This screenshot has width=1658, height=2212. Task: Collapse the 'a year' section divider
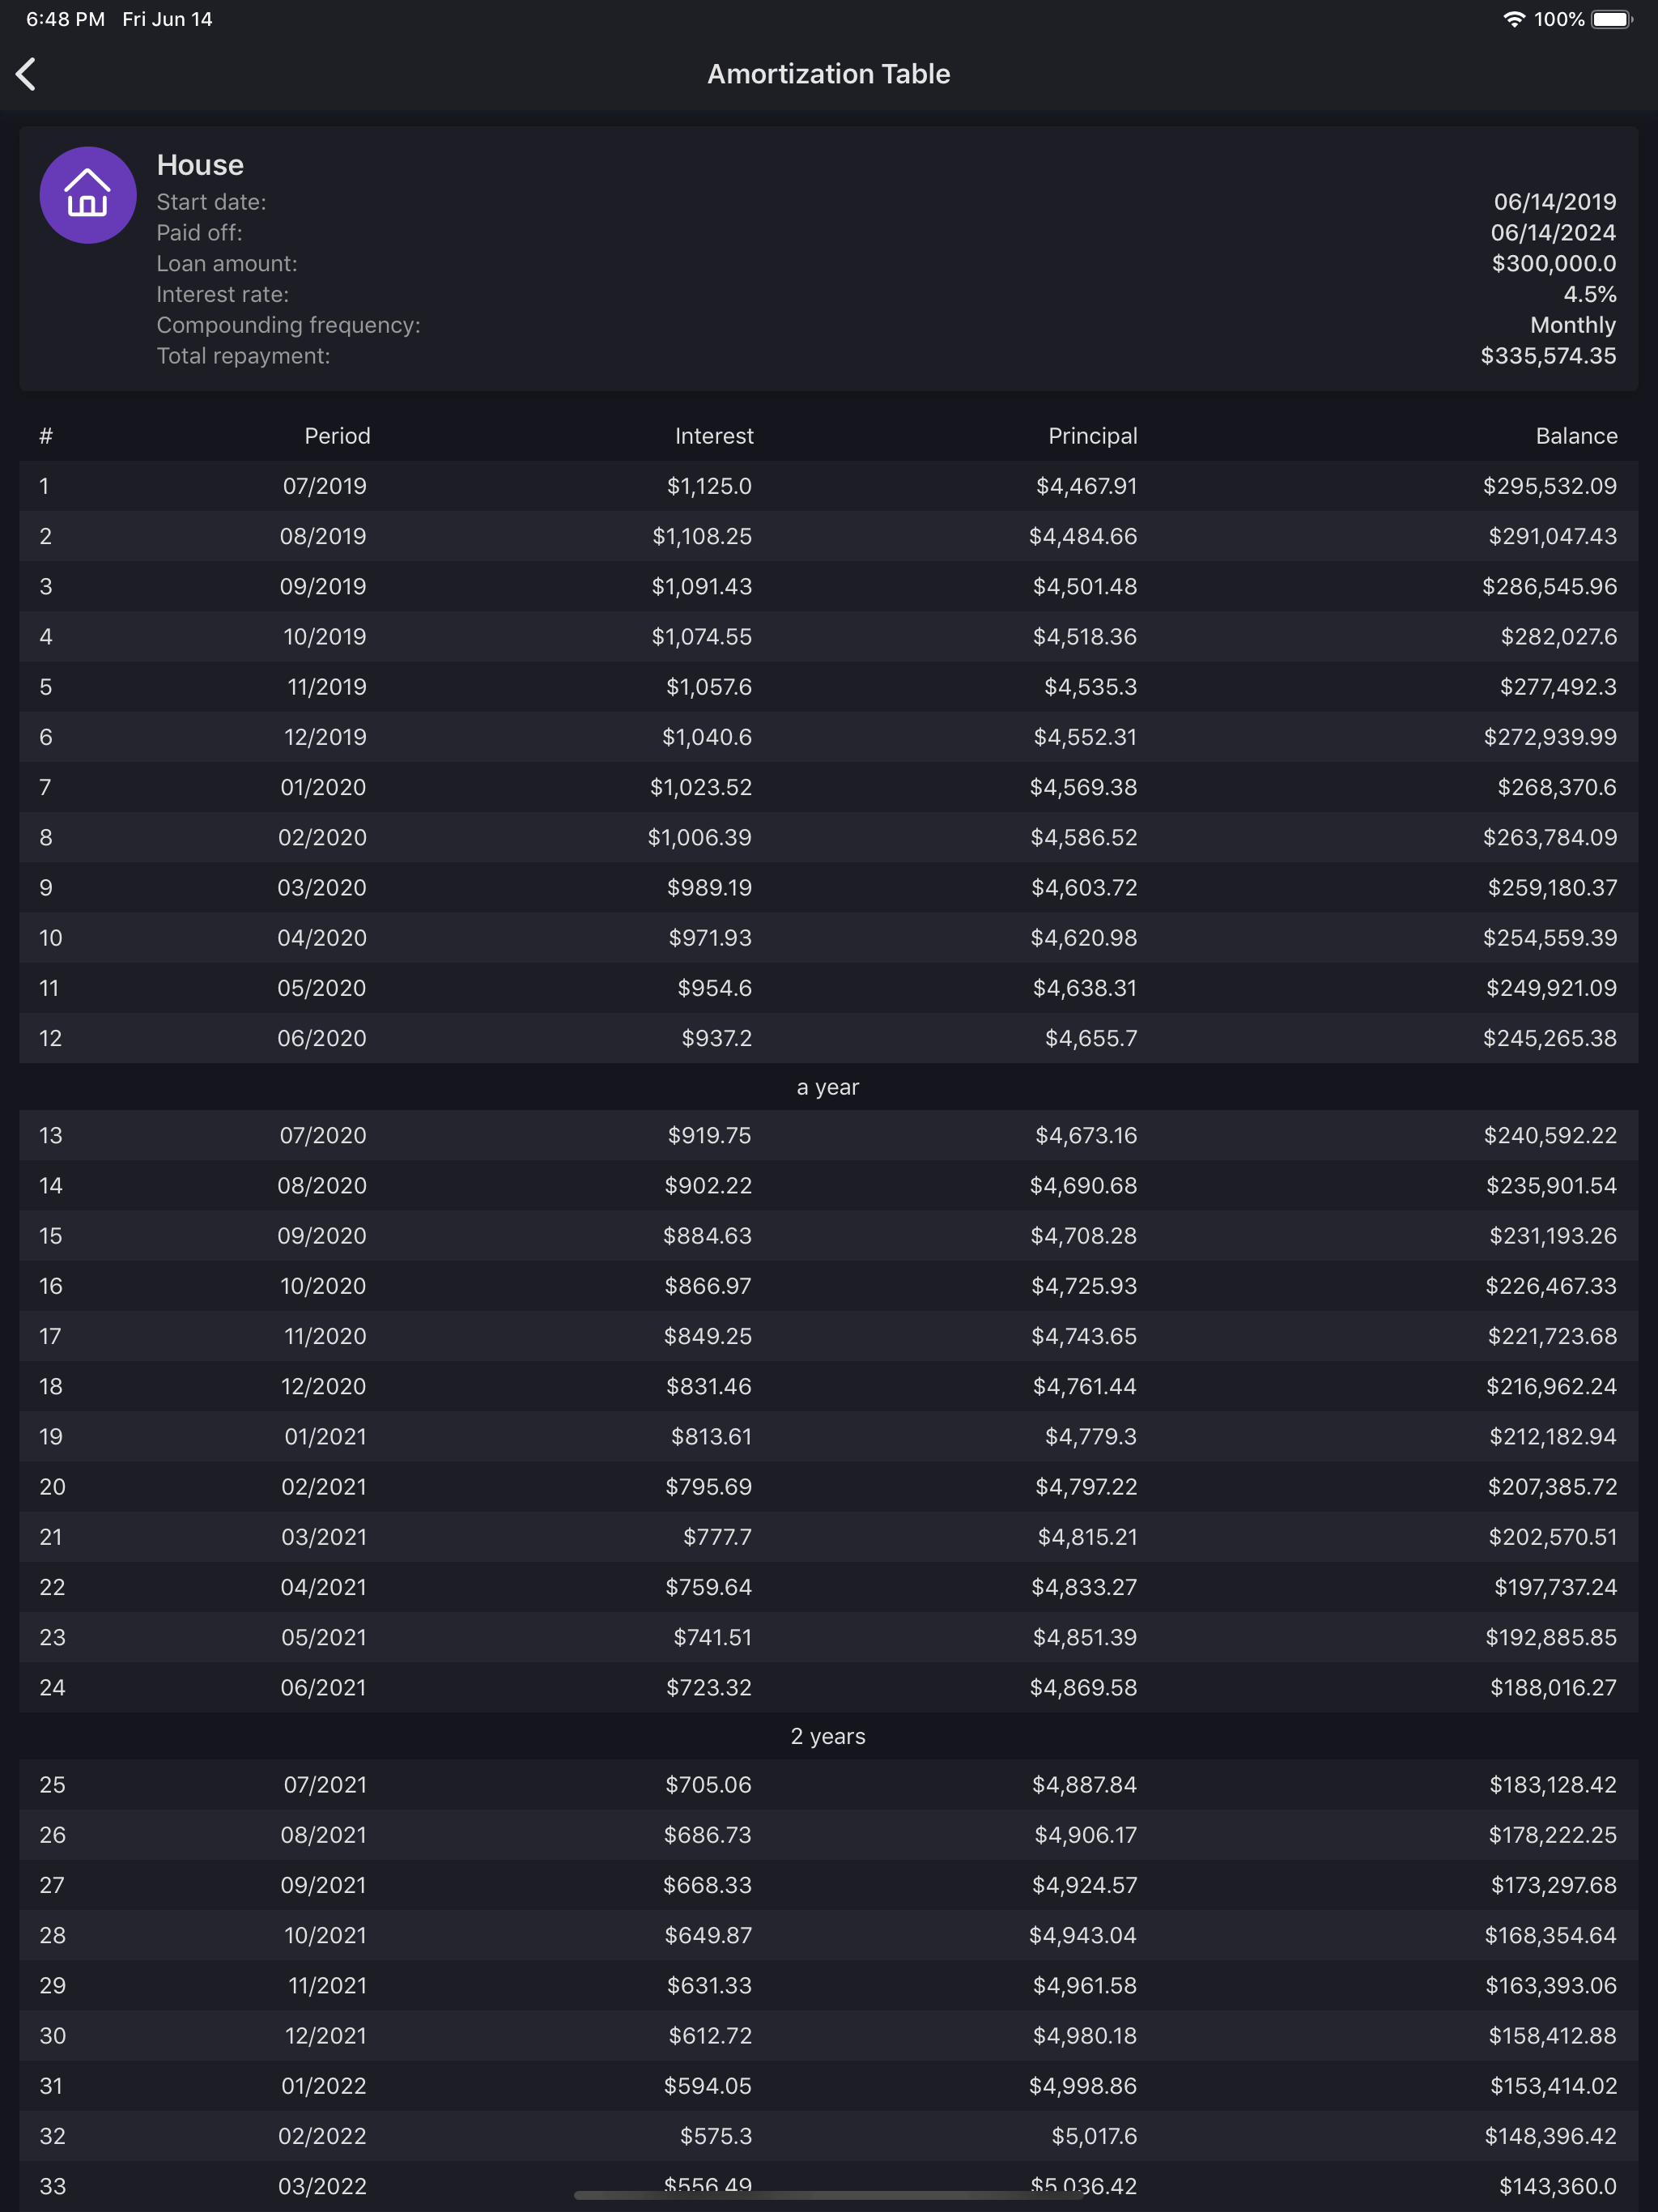[x=828, y=1087]
